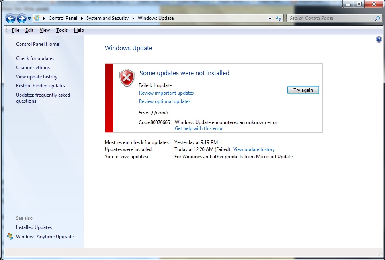Image resolution: width=385 pixels, height=260 pixels.
Task: Click the Try again button
Action: click(303, 90)
